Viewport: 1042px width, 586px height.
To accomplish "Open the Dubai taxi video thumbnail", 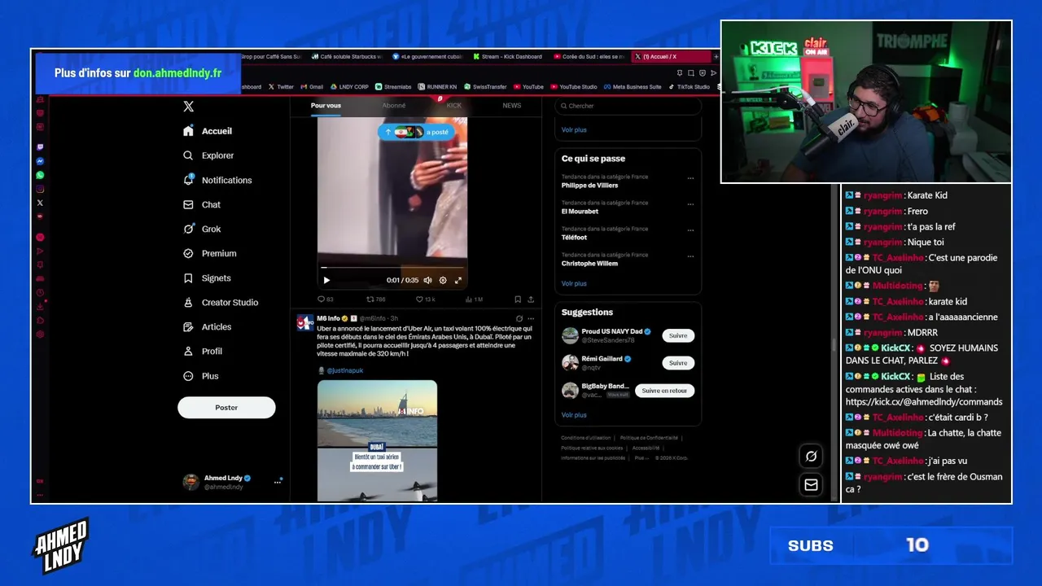I will (x=377, y=440).
